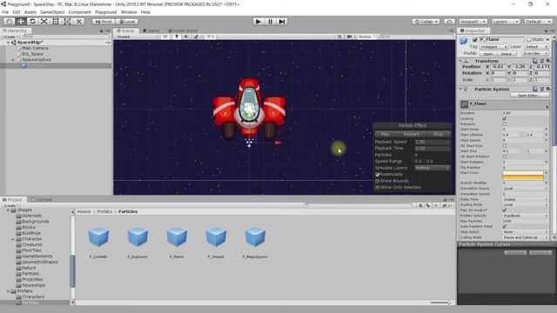557x313 pixels.
Task: Select the P_MagicSparks prefab
Action: (x=255, y=243)
